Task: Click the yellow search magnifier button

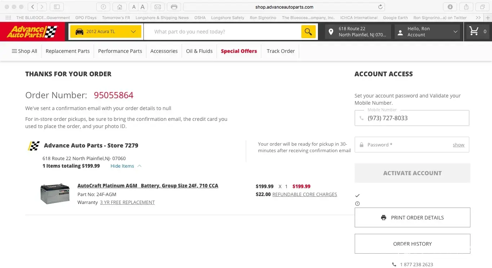Action: [308, 32]
